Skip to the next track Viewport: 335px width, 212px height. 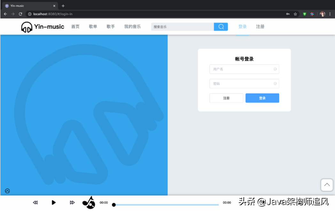coord(72,202)
